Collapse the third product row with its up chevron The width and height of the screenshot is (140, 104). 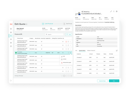click(x=16, y=49)
